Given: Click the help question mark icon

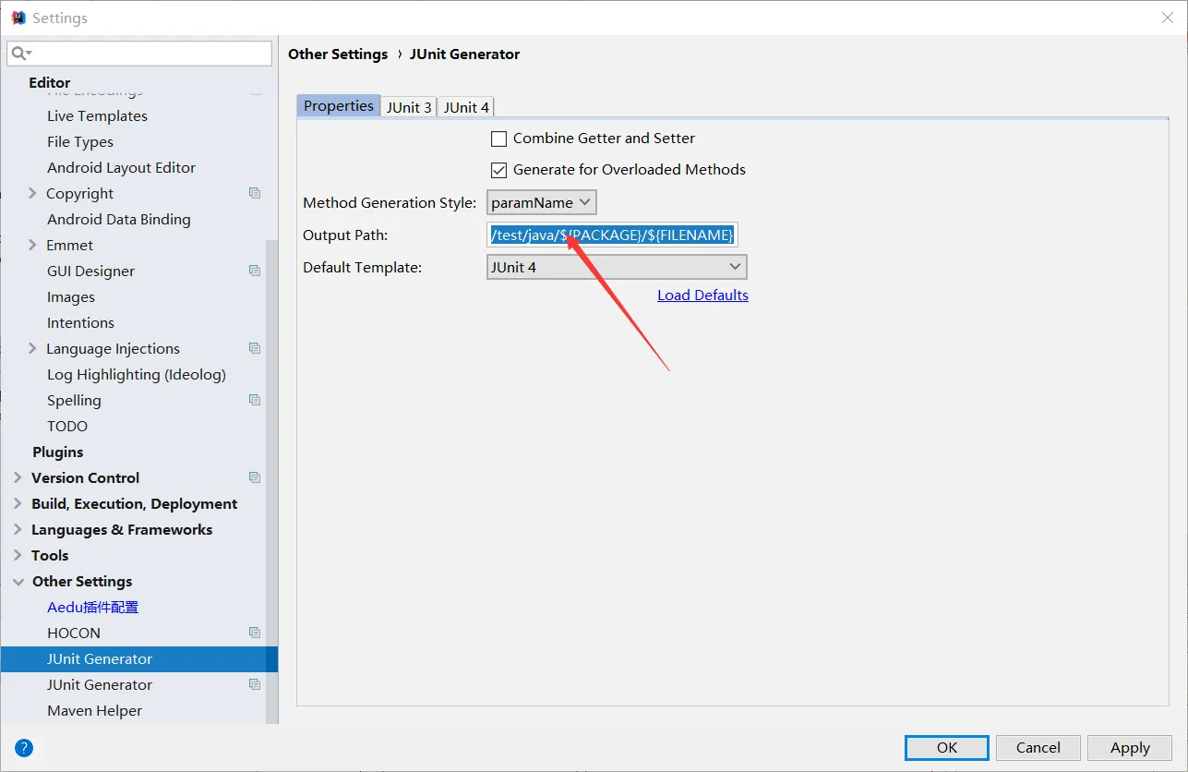Looking at the screenshot, I should [x=24, y=748].
